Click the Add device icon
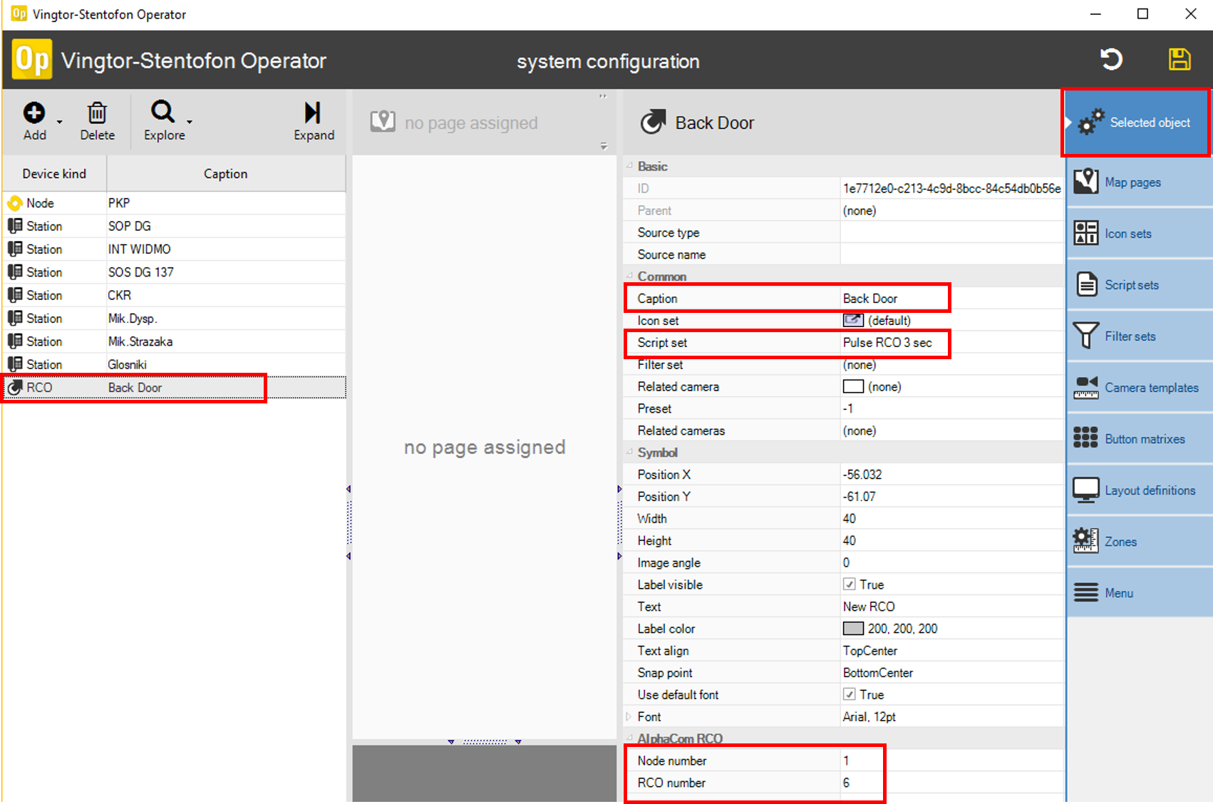 point(33,113)
